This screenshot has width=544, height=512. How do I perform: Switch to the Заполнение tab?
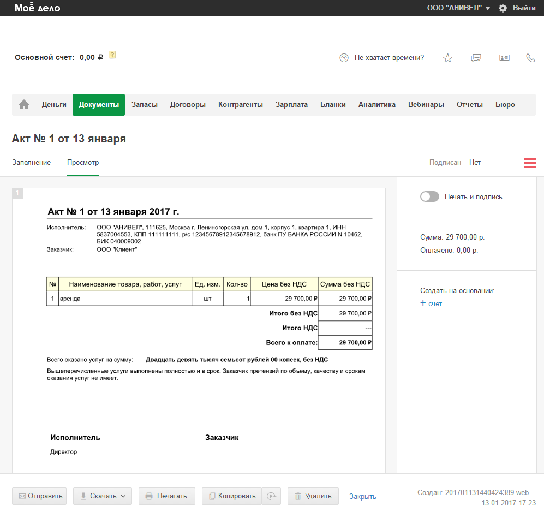point(31,163)
